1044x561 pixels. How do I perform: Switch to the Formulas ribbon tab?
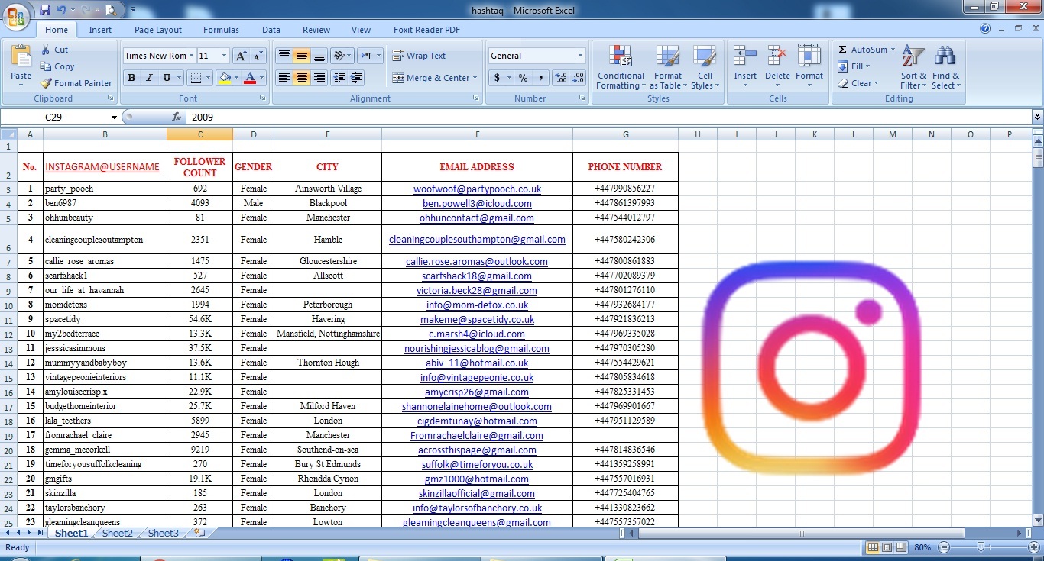pyautogui.click(x=221, y=30)
